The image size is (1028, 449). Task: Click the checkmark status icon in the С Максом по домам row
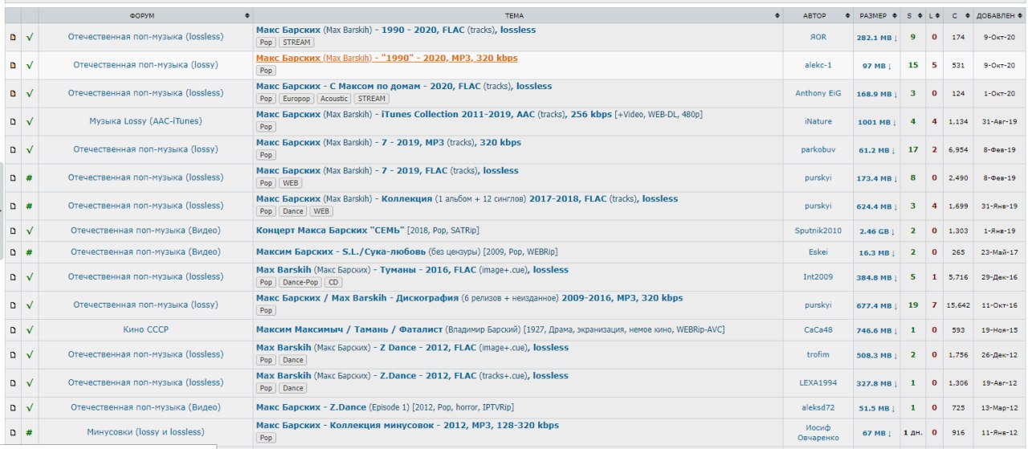(29, 93)
